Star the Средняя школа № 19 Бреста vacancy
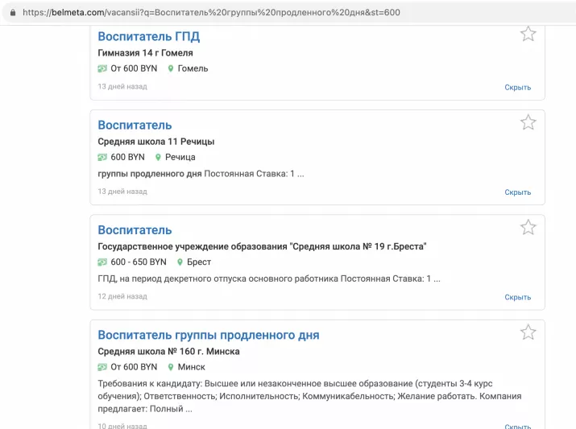Viewport: 576px width, 429px height. pyautogui.click(x=528, y=228)
